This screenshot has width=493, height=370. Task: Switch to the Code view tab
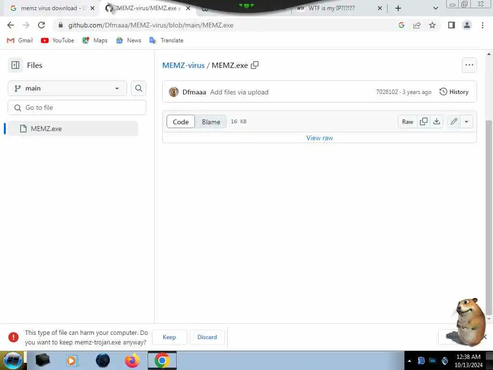181,122
